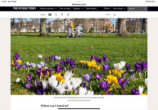
Task: Tap the 22:13 clock in status bar
Action: (x=4, y=2)
